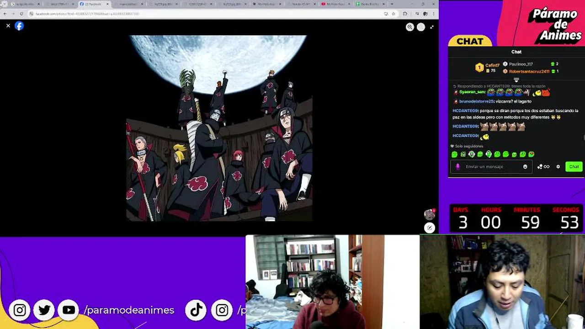
Task: Switch to the active Facebook browser tab
Action: [94, 4]
